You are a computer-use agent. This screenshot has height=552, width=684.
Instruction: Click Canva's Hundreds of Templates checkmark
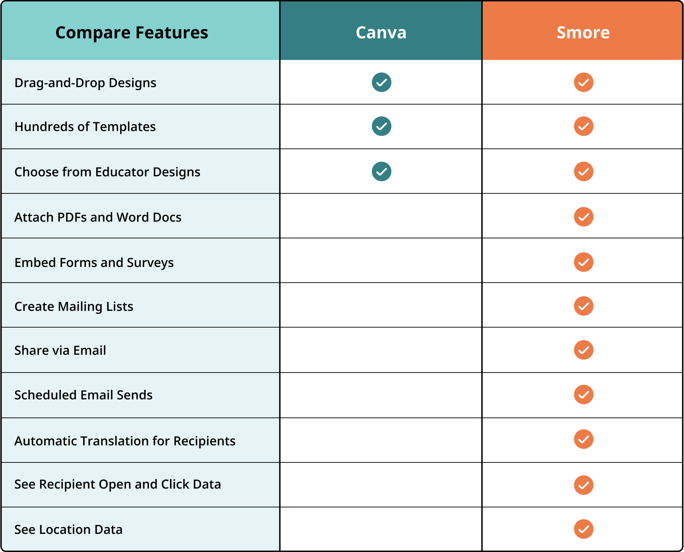(x=381, y=126)
